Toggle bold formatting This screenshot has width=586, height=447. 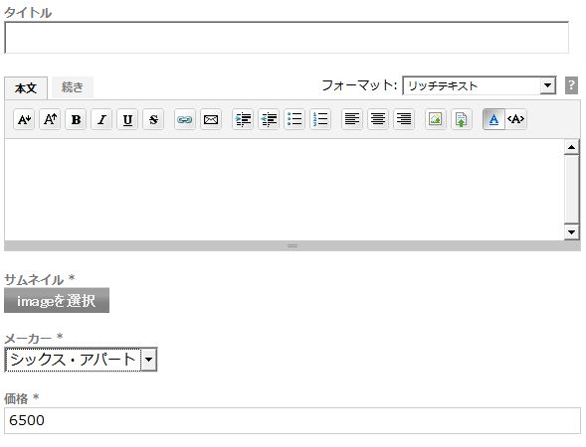76,119
